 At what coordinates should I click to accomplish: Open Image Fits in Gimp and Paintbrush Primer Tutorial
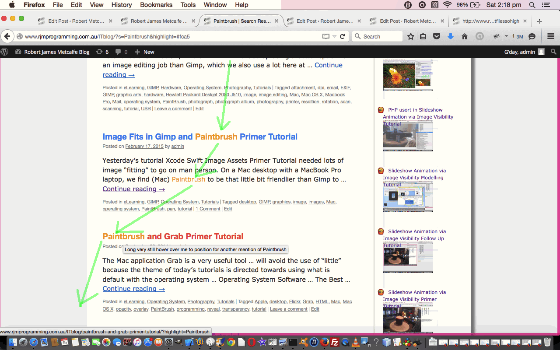click(200, 136)
